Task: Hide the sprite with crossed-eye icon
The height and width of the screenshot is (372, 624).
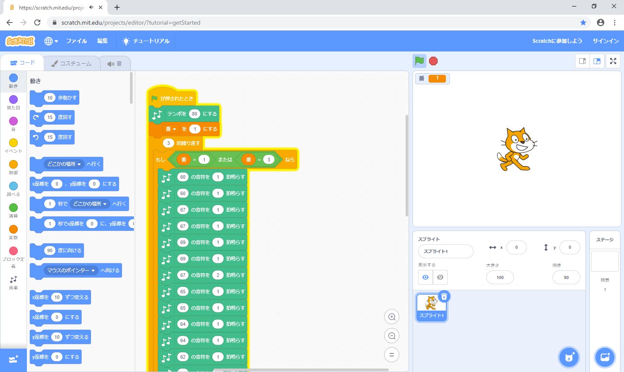Action: 440,277
